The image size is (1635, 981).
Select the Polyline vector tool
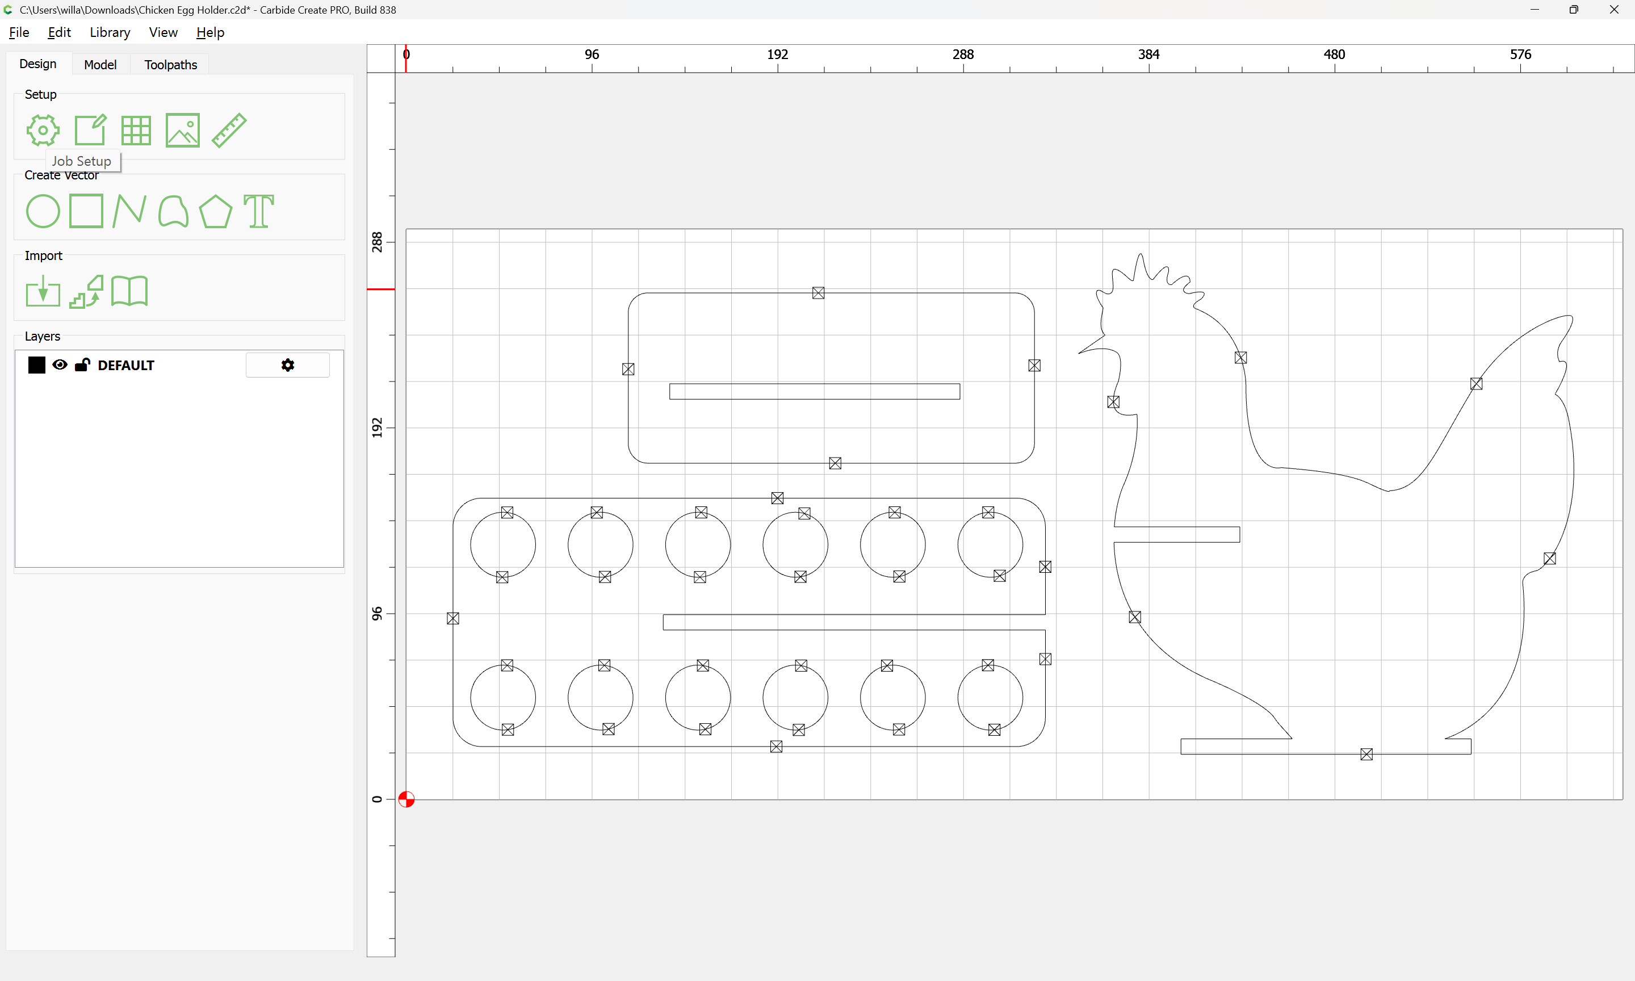[129, 212]
